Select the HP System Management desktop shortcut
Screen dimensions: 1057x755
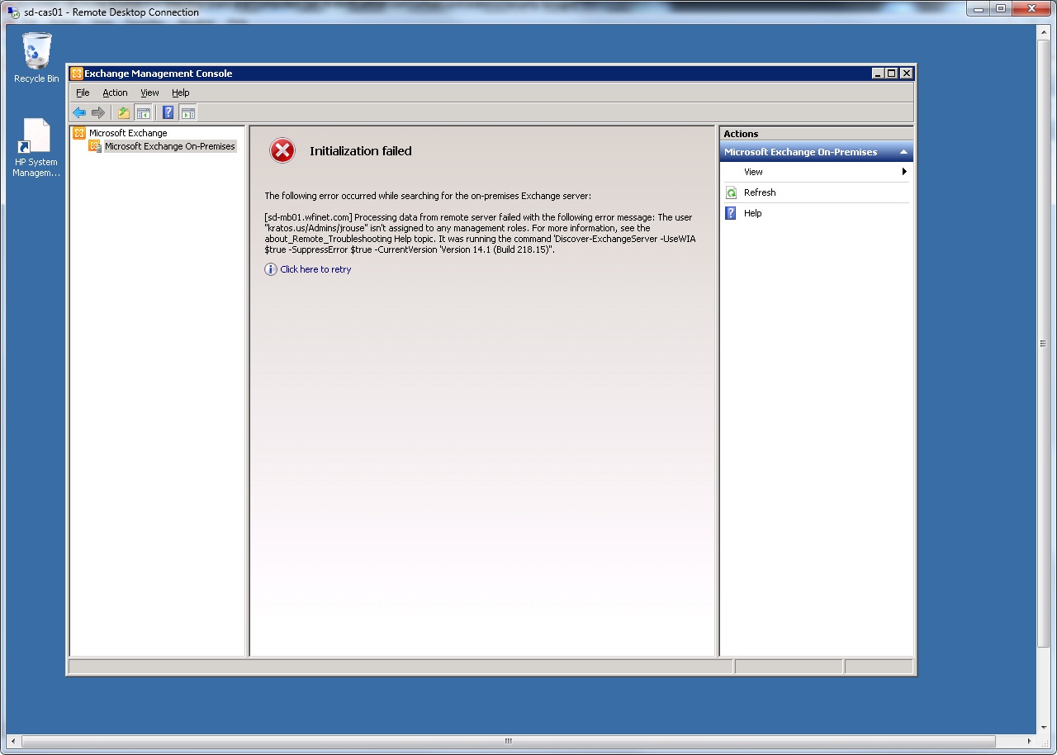(36, 148)
